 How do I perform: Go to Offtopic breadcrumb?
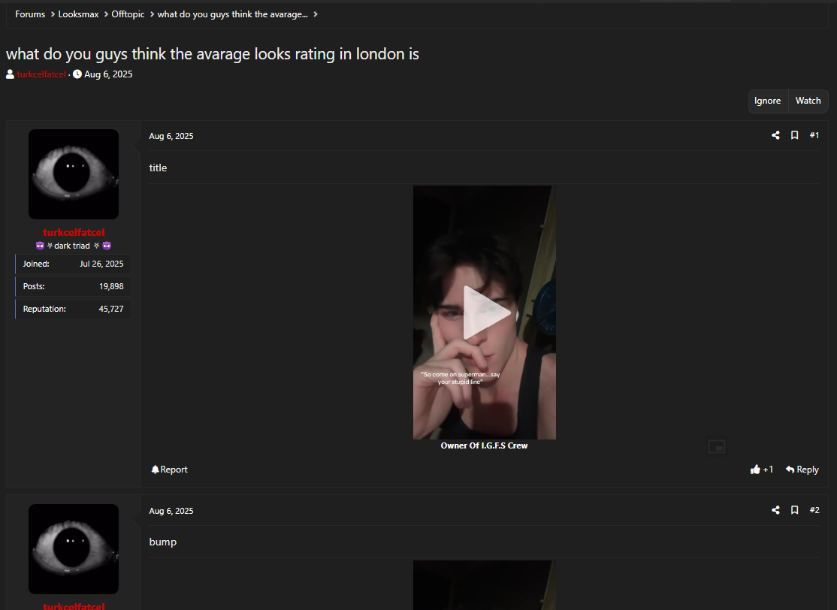(x=128, y=14)
